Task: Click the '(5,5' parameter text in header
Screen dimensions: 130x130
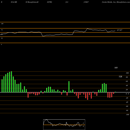Action: [67, 2]
